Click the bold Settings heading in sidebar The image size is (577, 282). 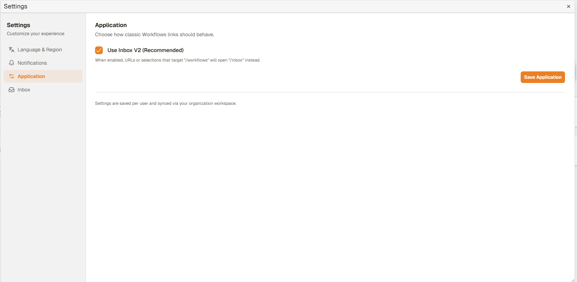18,25
